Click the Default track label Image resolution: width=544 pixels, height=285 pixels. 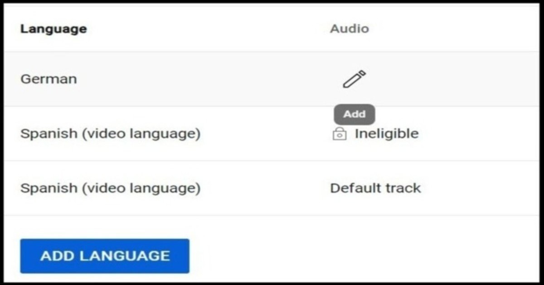click(x=375, y=188)
